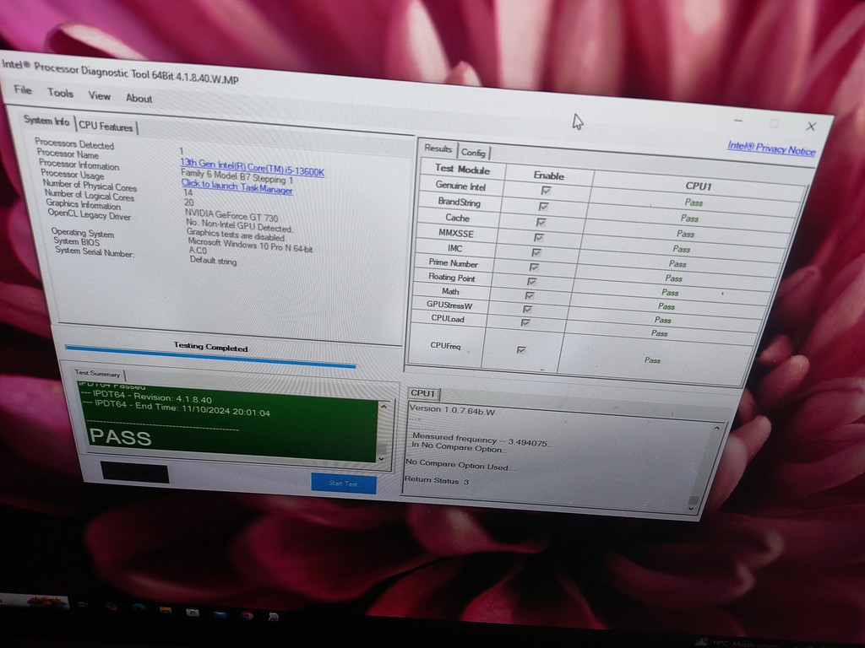Toggle the Genuine Intel enable checkbox
This screenshot has height=648, width=865.
click(x=547, y=191)
